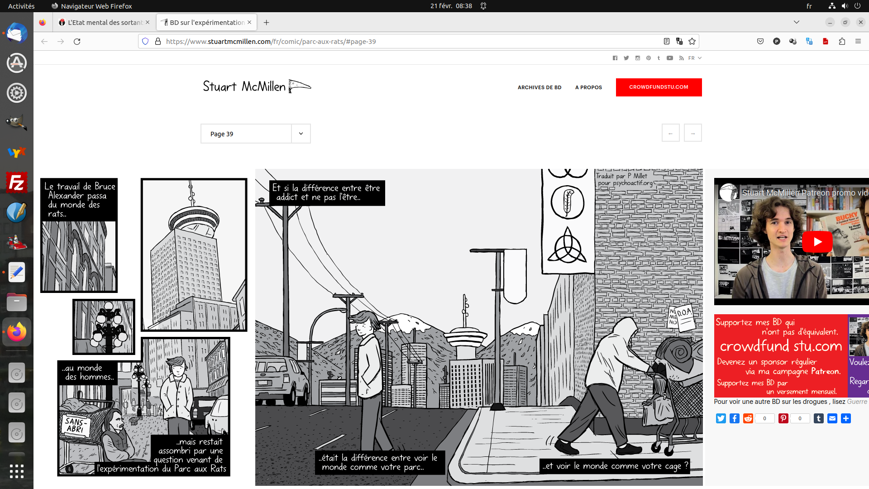Go to next comic page arrow
This screenshot has width=869, height=489.
coord(692,133)
